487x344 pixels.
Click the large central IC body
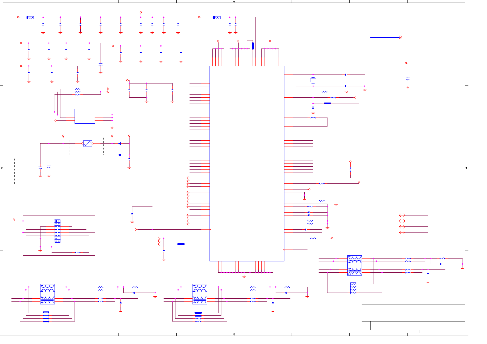pos(247,163)
